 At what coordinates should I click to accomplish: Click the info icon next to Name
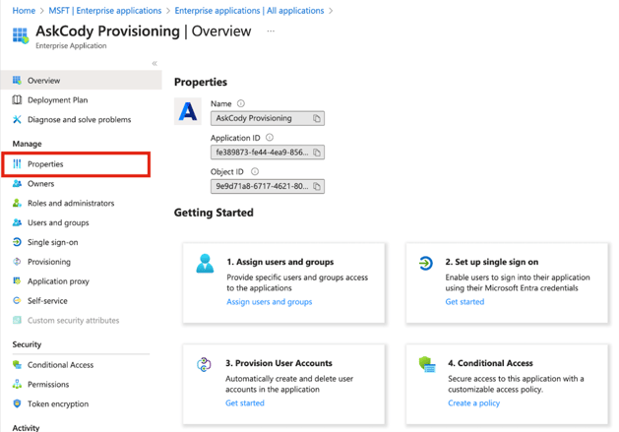coord(241,103)
